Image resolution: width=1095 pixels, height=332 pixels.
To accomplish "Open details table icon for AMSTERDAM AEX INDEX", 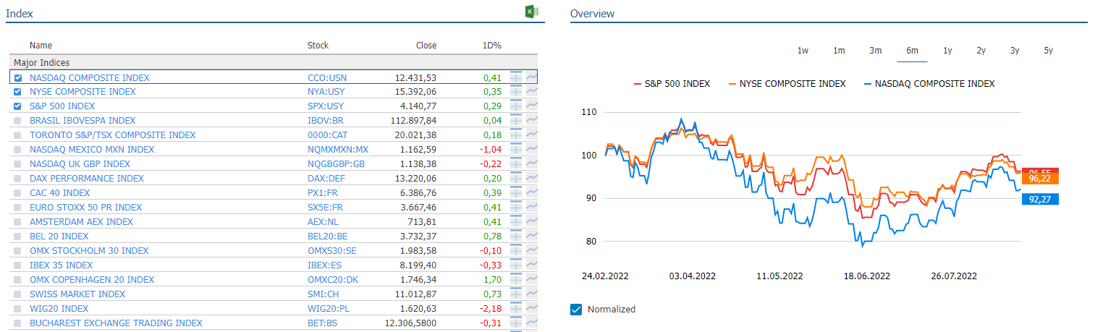I will click(x=516, y=221).
